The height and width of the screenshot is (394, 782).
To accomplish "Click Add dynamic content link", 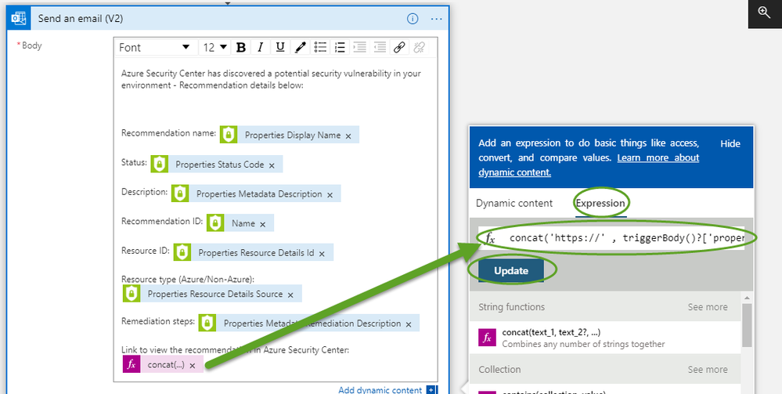I will coord(380,390).
